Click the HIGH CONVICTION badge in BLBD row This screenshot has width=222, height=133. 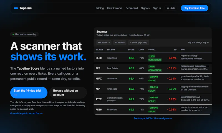155,58
